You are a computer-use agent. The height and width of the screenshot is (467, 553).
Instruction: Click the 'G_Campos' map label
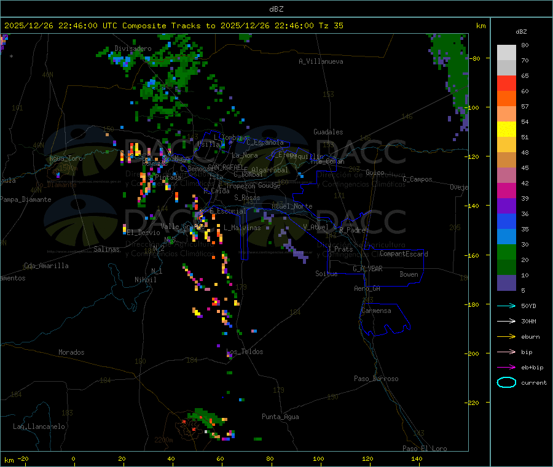pos(418,179)
